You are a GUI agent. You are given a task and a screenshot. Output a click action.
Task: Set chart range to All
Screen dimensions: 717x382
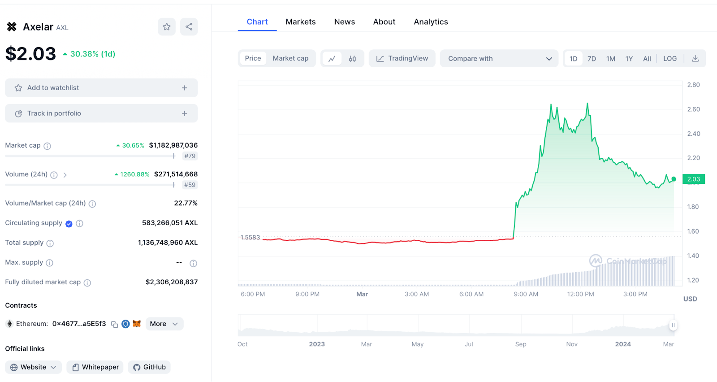coord(647,59)
